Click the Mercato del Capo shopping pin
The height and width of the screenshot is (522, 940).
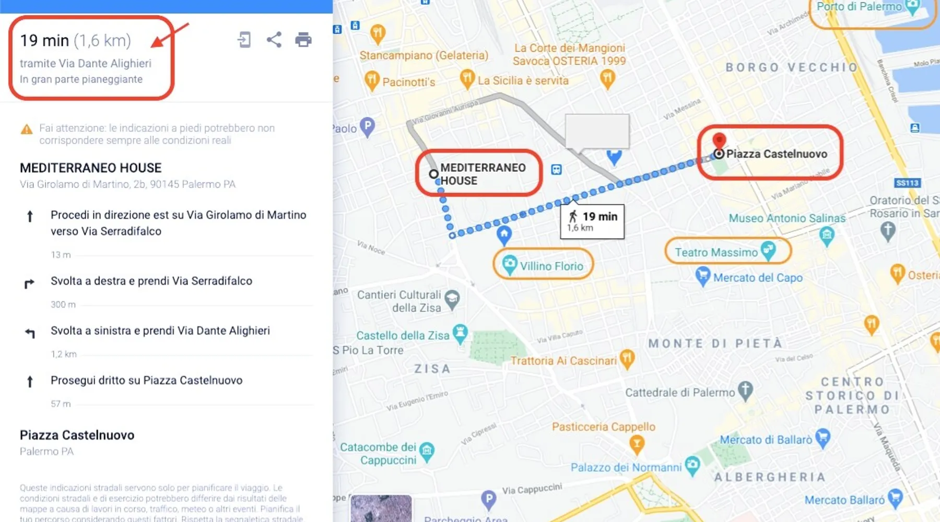(703, 277)
